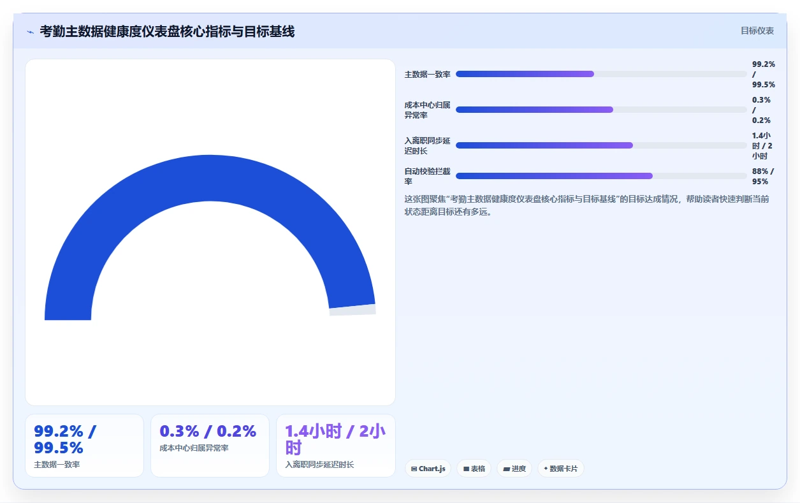Image resolution: width=800 pixels, height=503 pixels.
Task: Click the description paragraph about 目标达成情况
Action: 586,205
